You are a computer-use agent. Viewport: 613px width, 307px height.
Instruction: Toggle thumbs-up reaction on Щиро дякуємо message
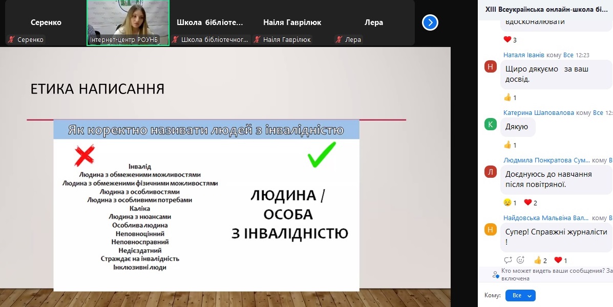(x=510, y=98)
